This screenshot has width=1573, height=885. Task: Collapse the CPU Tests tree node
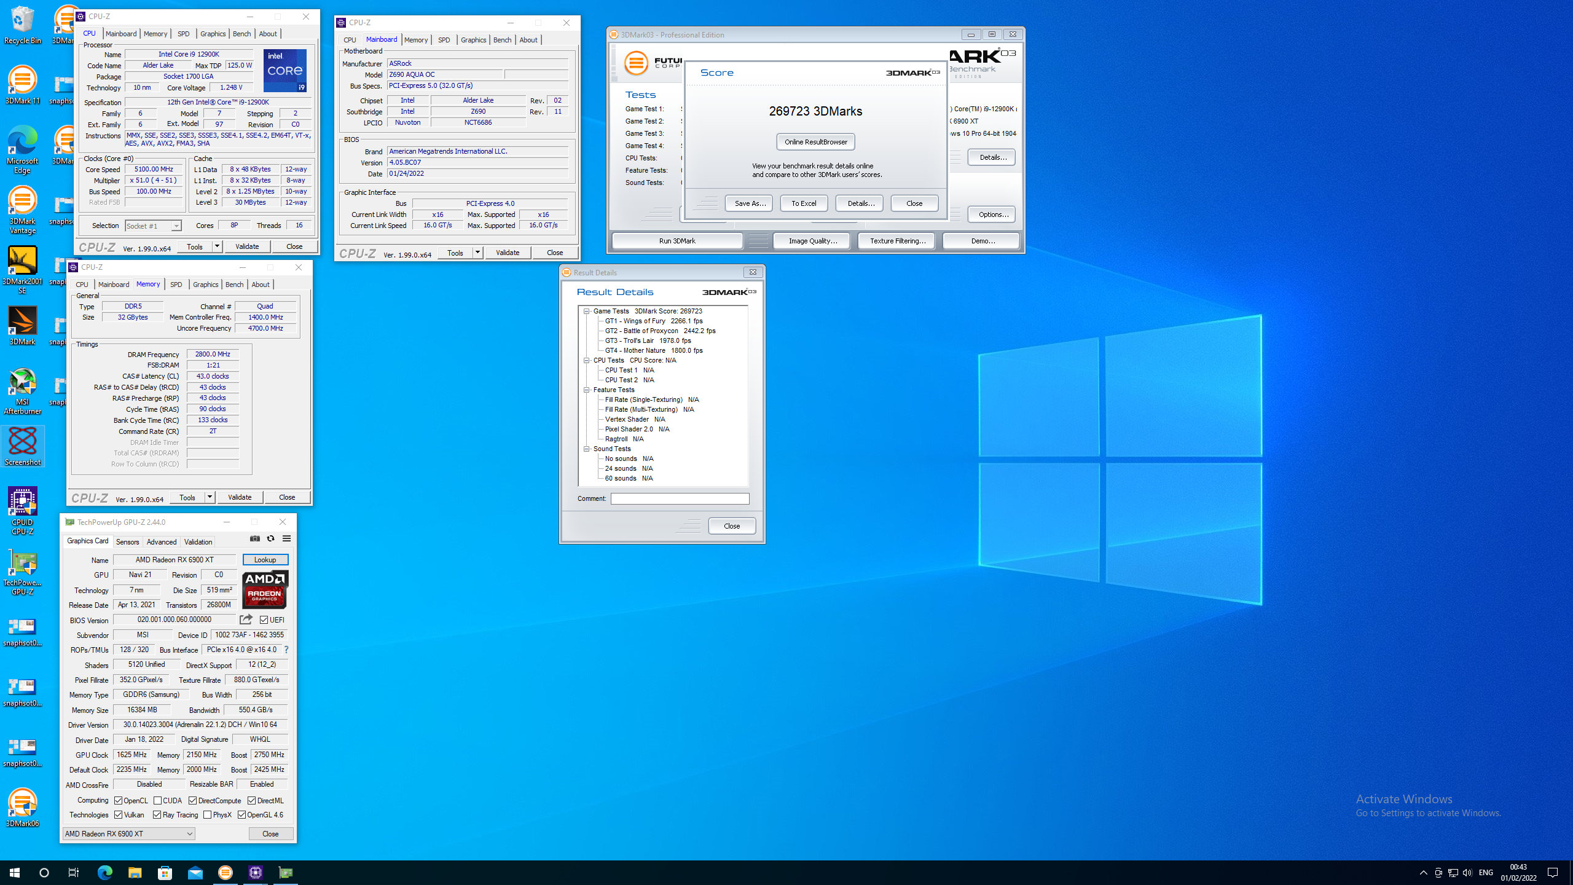tap(587, 360)
